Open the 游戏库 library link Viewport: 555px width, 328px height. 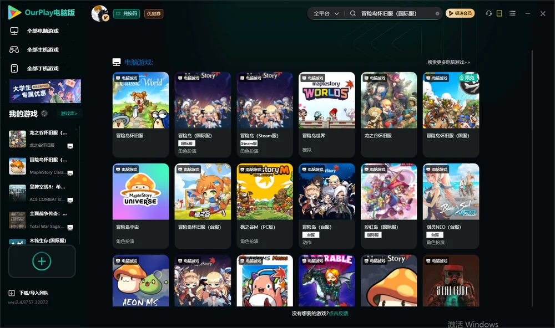pyautogui.click(x=69, y=114)
